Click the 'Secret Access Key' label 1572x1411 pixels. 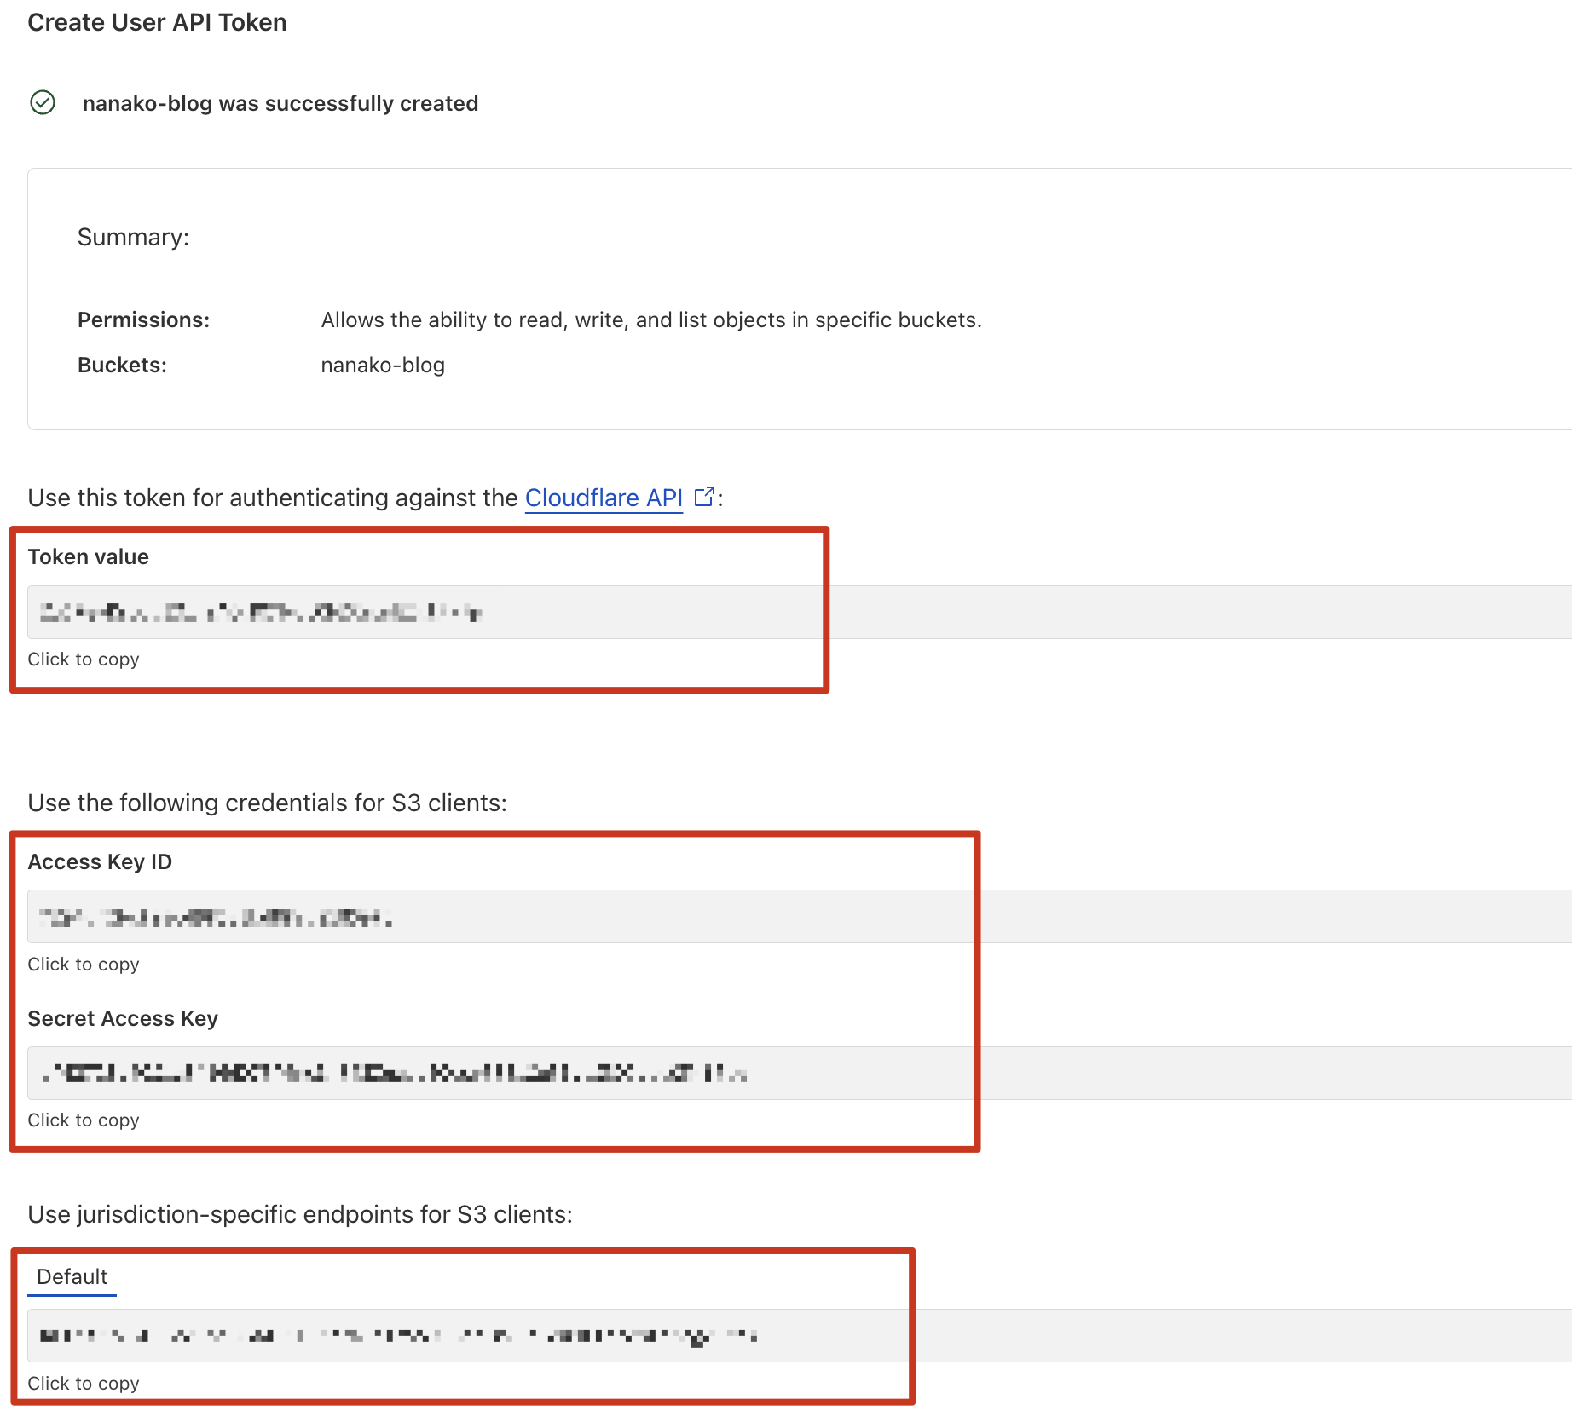pos(123,1019)
